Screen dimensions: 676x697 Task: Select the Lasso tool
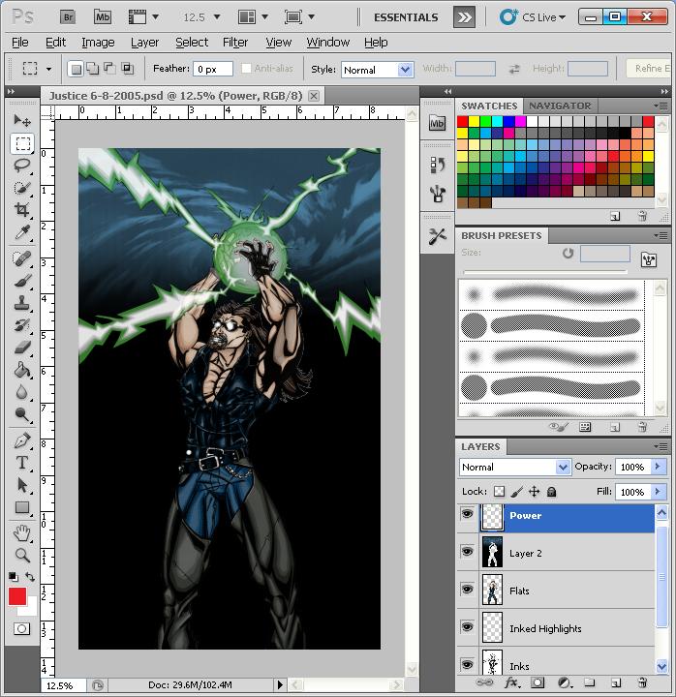pos(22,166)
